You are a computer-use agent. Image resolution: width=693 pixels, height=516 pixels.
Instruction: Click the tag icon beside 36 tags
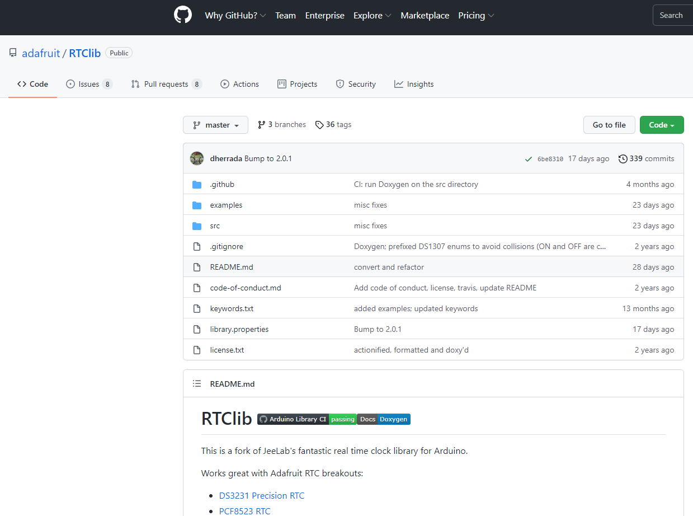(x=319, y=125)
